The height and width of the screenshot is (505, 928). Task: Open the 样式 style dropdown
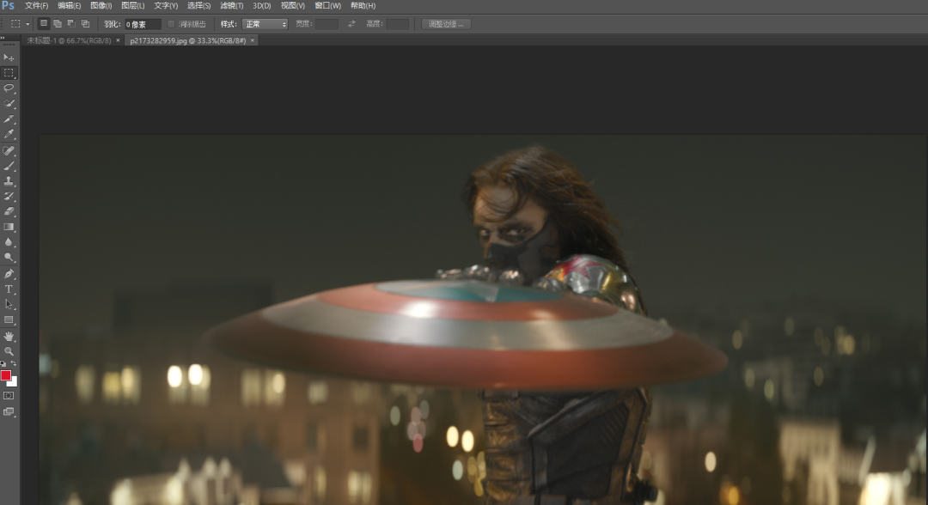coord(266,24)
